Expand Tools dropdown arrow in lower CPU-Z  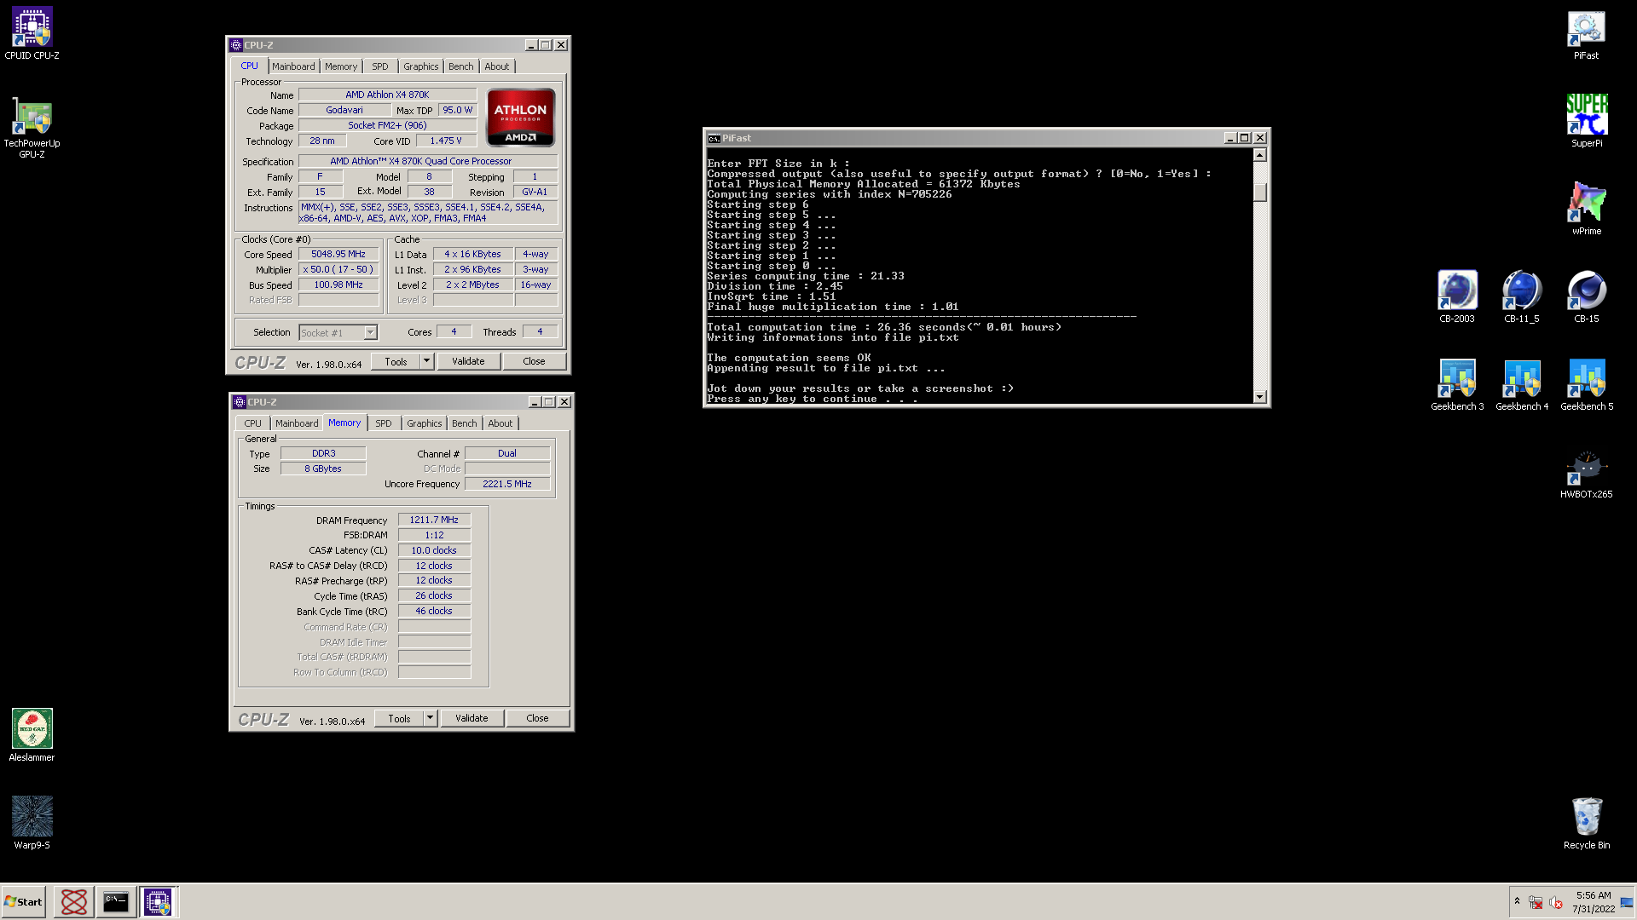431,719
